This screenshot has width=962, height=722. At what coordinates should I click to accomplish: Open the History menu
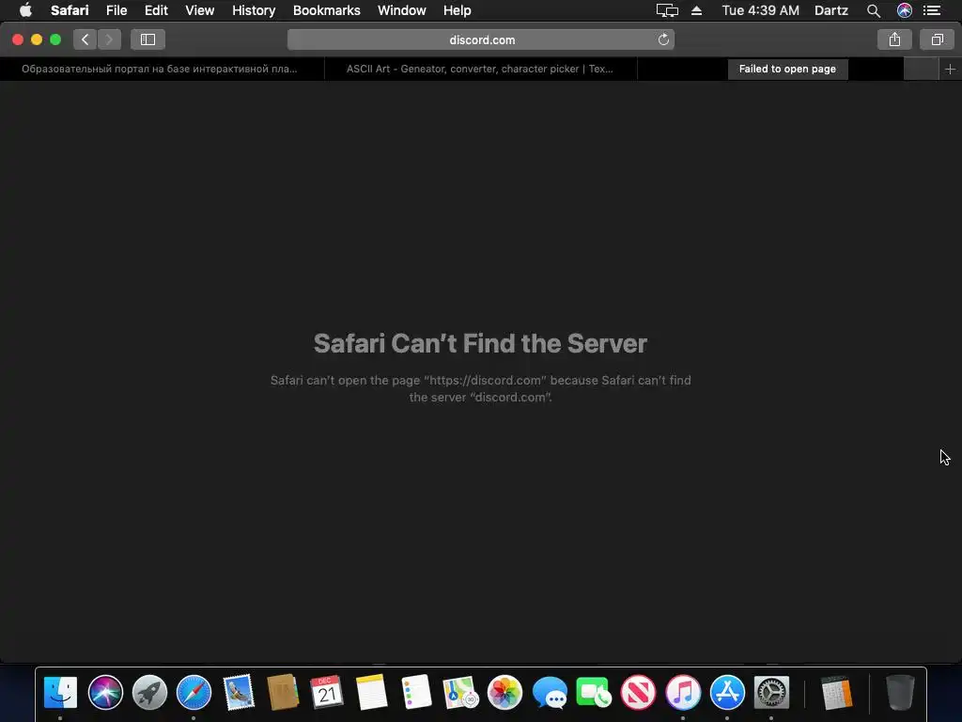(x=254, y=10)
